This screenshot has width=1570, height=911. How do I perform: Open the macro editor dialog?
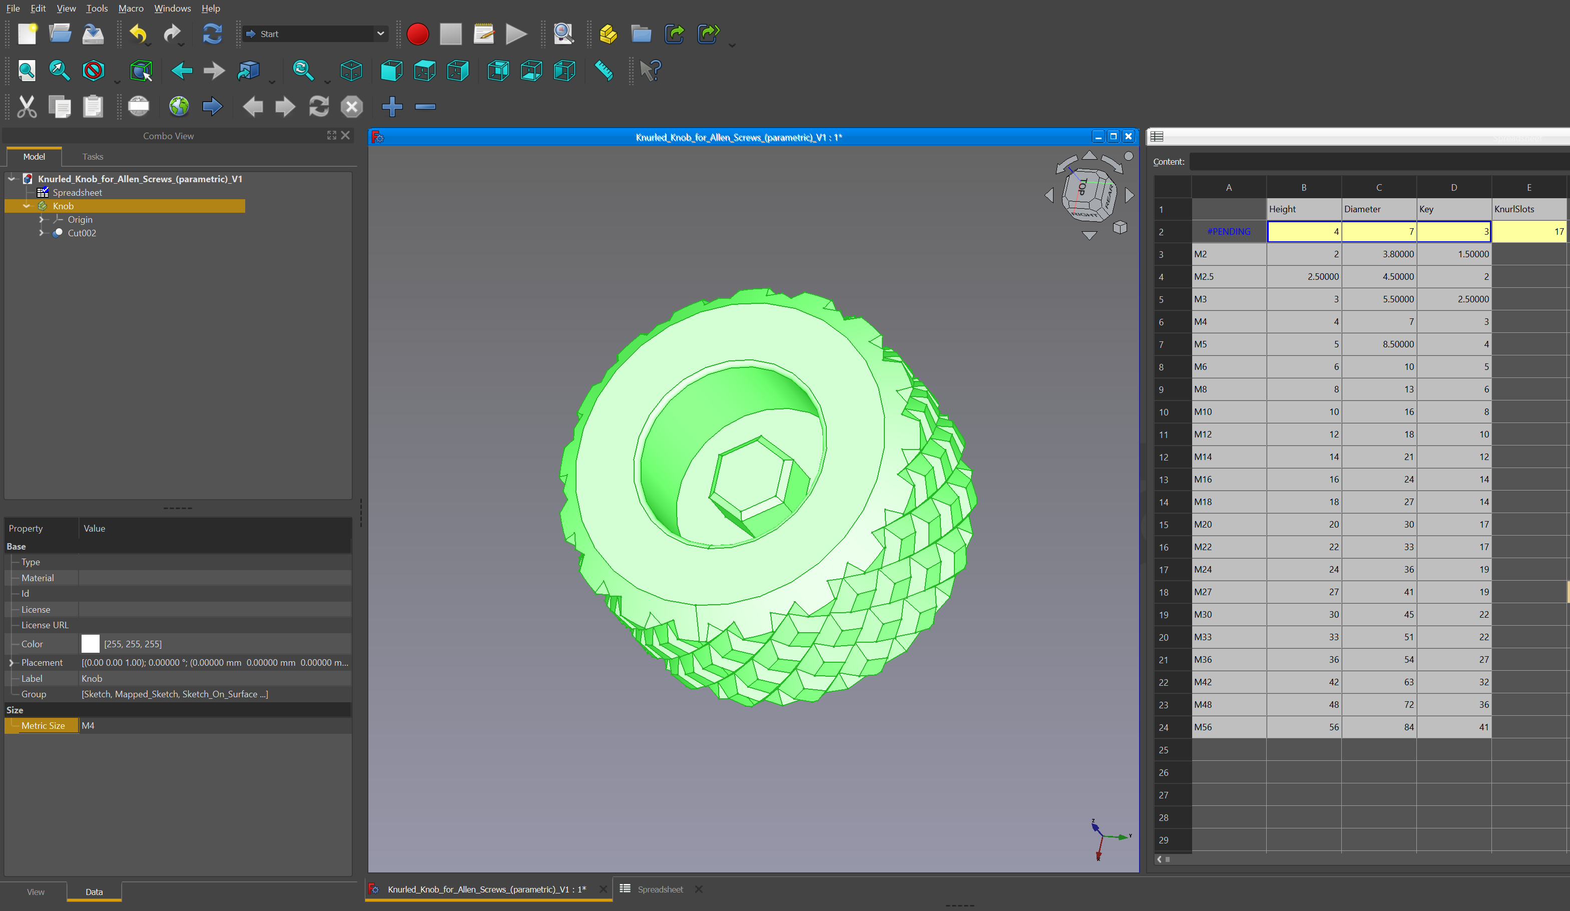click(483, 34)
